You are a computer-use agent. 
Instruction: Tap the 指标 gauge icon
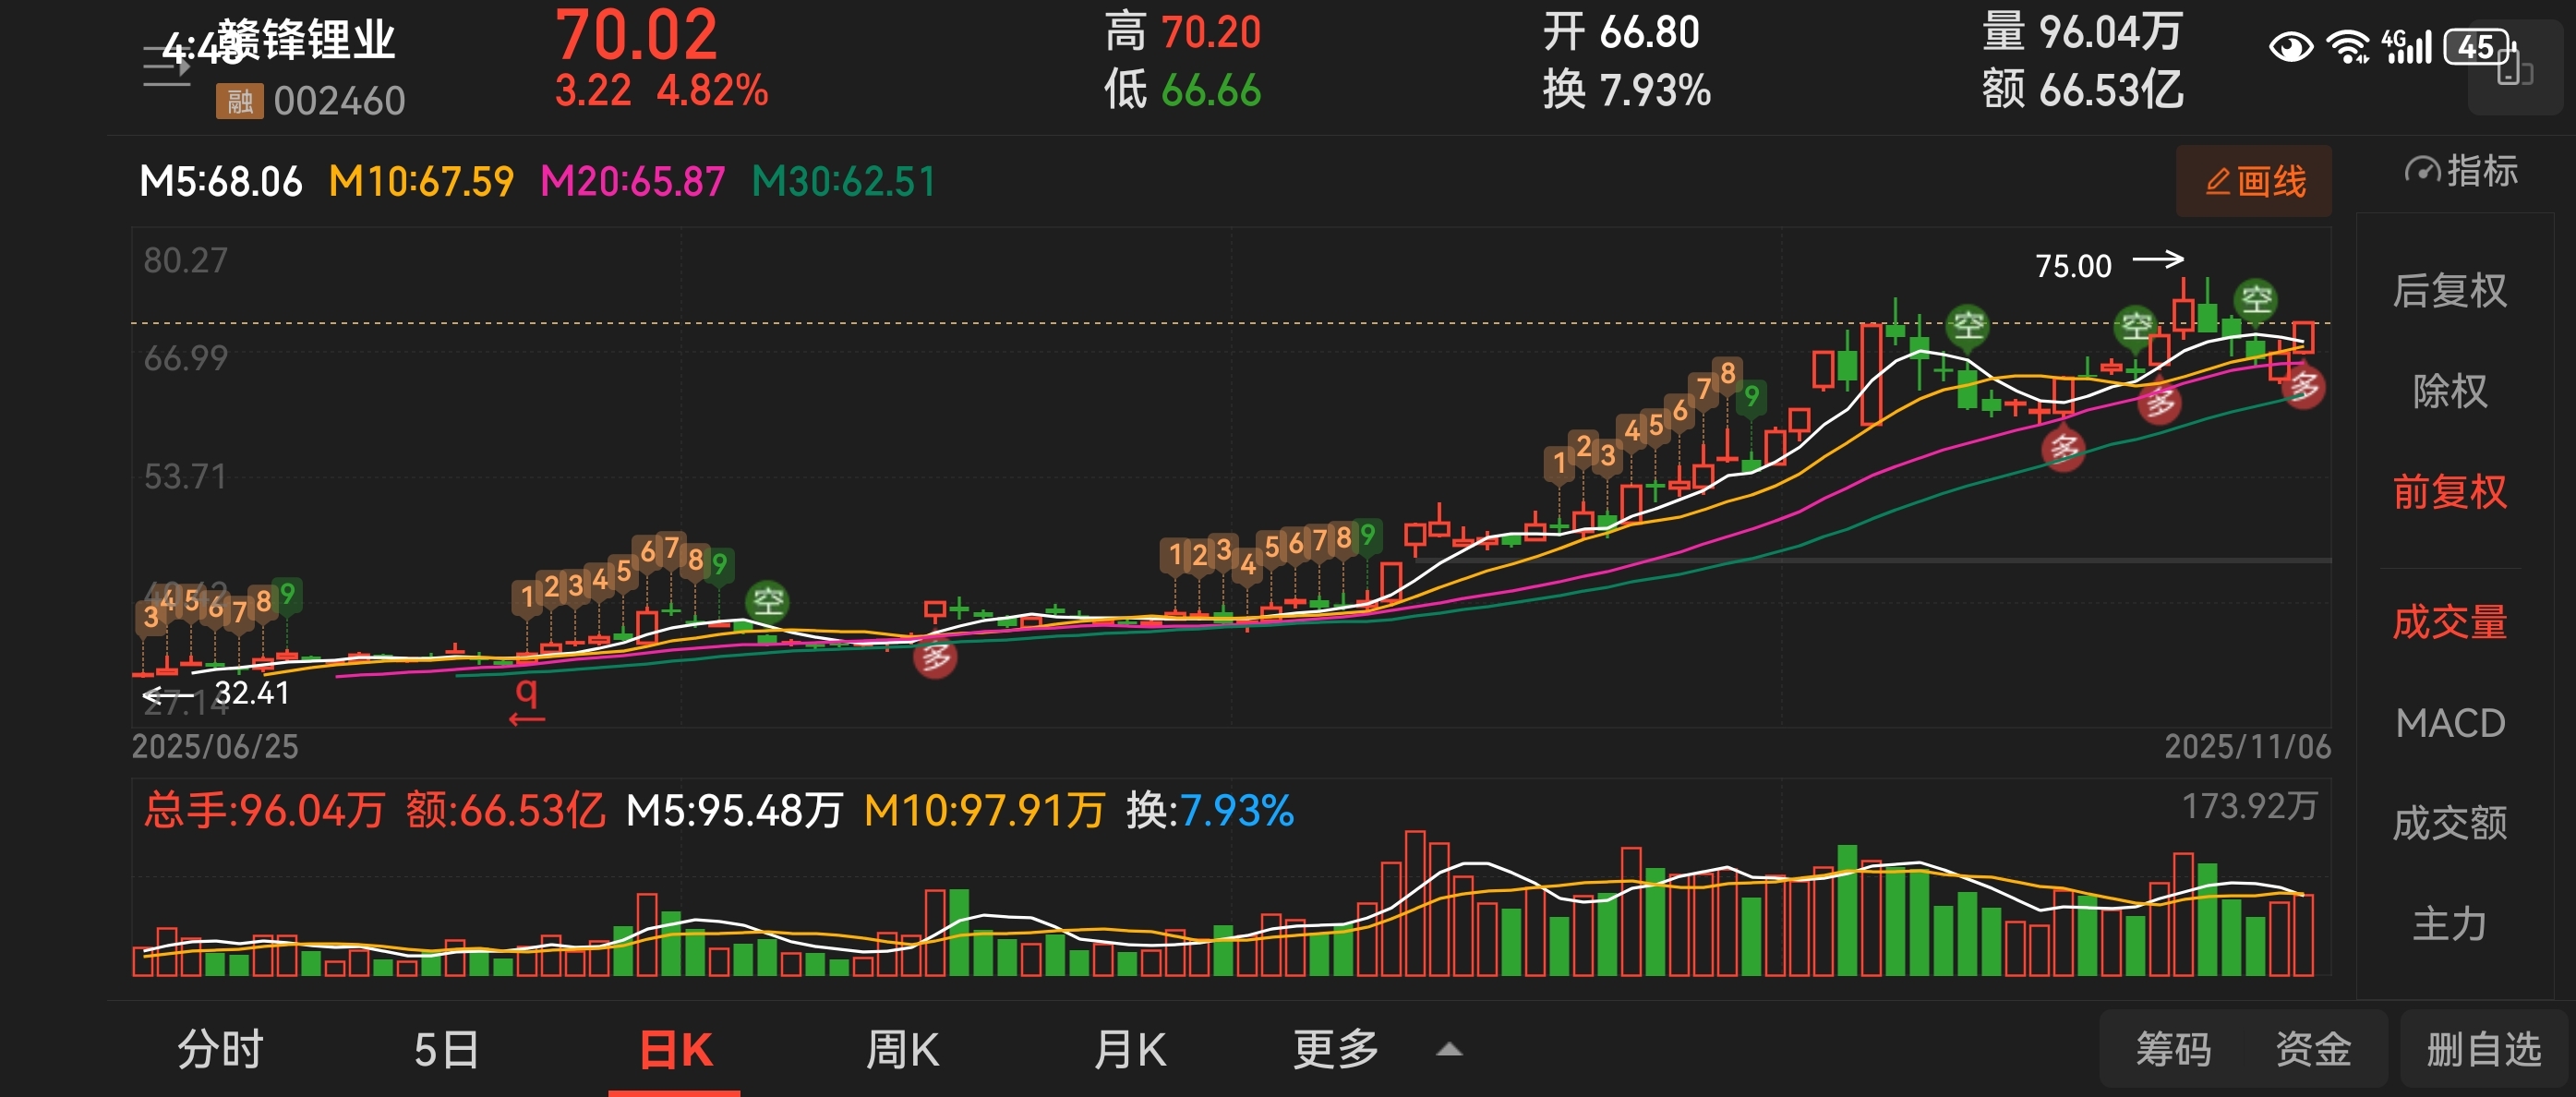[2422, 171]
